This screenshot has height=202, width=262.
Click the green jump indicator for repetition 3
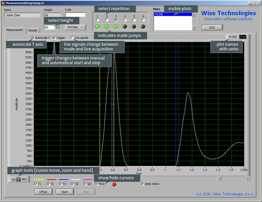[x=116, y=27]
